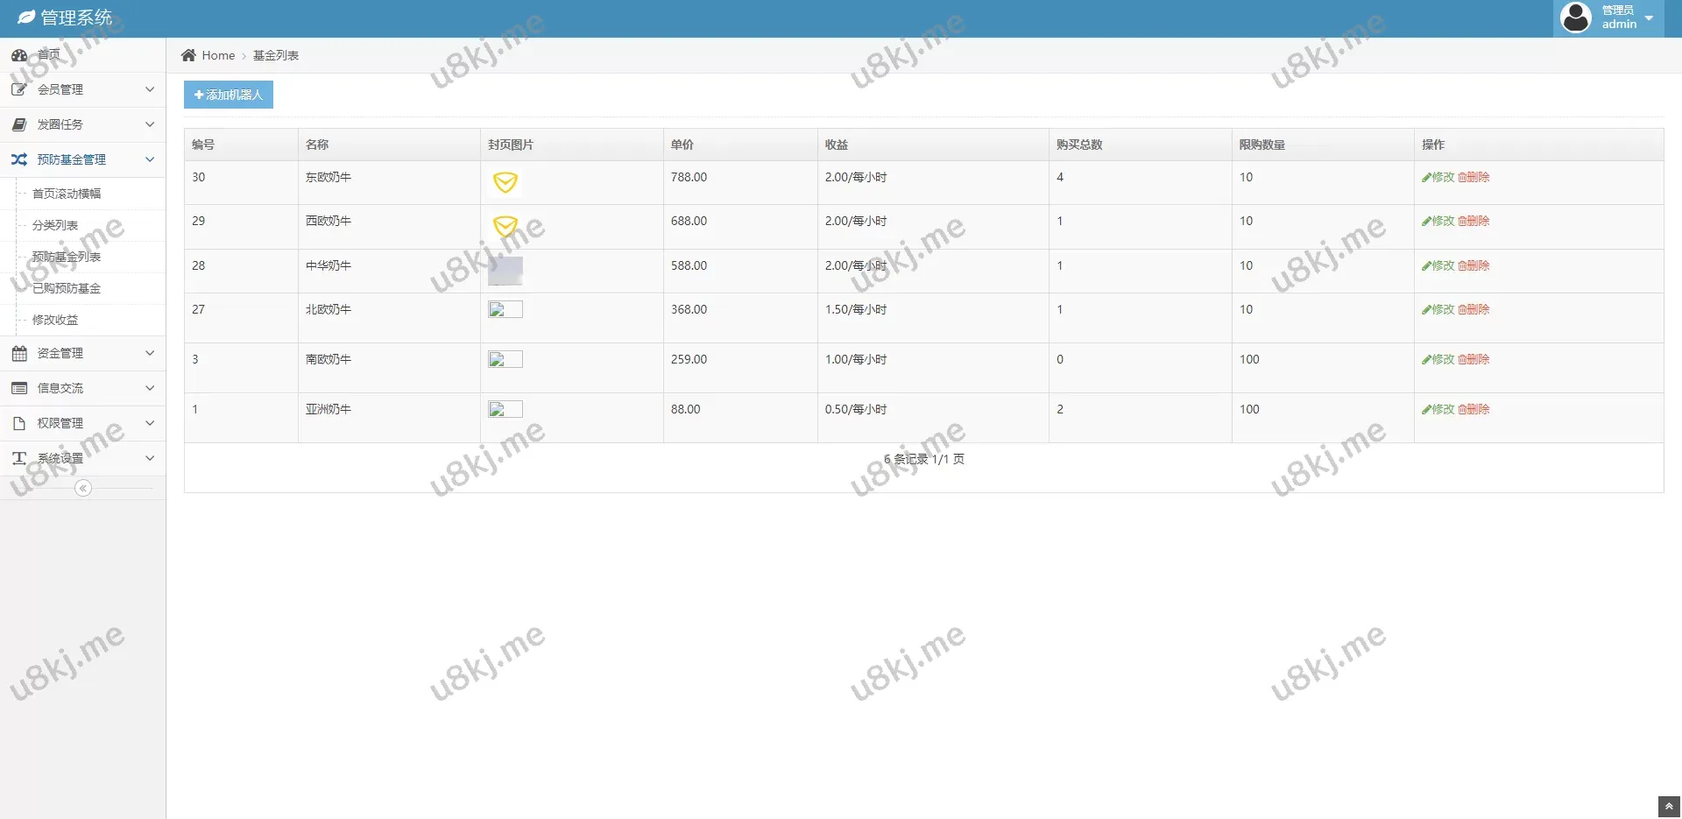Image resolution: width=1682 pixels, height=819 pixels.
Task: Select 已购预防基金 in sidebar submenu
Action: click(x=67, y=288)
